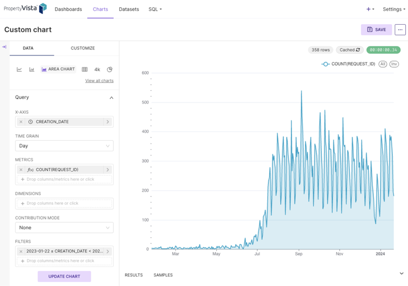This screenshot has width=408, height=286.
Task: Open the View all charts link
Action: click(x=99, y=81)
